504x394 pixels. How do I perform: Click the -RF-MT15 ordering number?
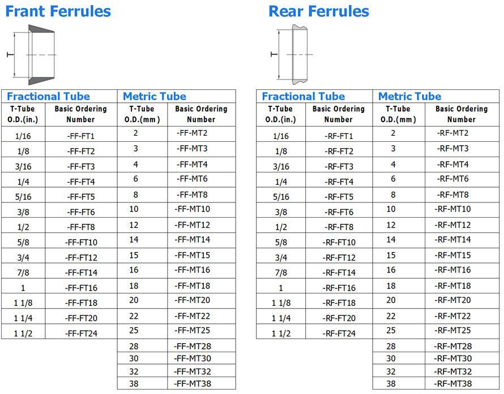(x=452, y=255)
